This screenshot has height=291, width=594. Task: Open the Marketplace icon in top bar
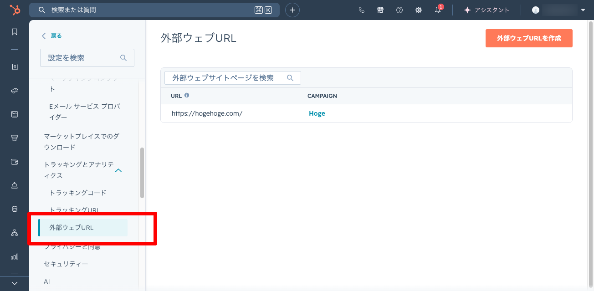click(380, 10)
